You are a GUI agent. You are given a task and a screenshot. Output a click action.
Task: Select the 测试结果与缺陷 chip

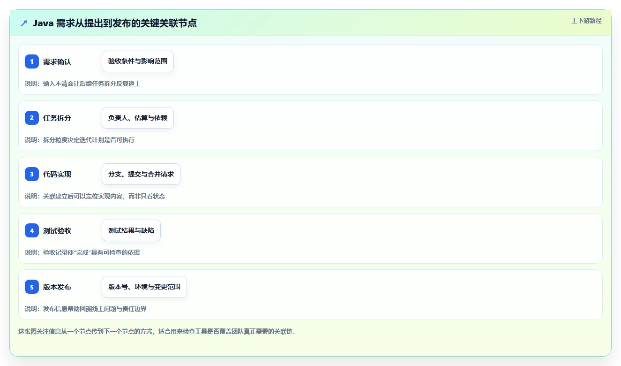click(131, 230)
